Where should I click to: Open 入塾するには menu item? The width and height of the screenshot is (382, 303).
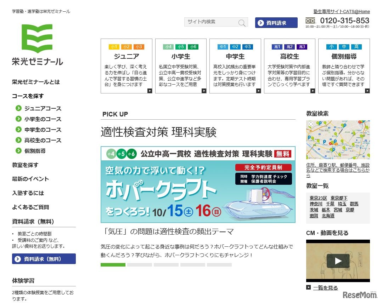(x=28, y=193)
